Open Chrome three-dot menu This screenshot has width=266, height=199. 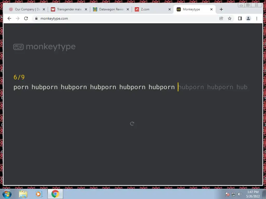coord(257,18)
